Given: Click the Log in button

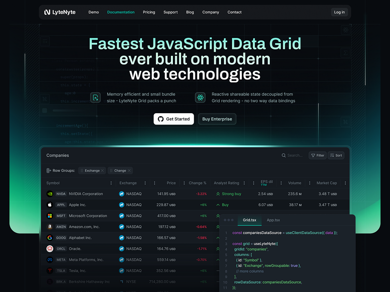Looking at the screenshot, I should click(x=339, y=12).
